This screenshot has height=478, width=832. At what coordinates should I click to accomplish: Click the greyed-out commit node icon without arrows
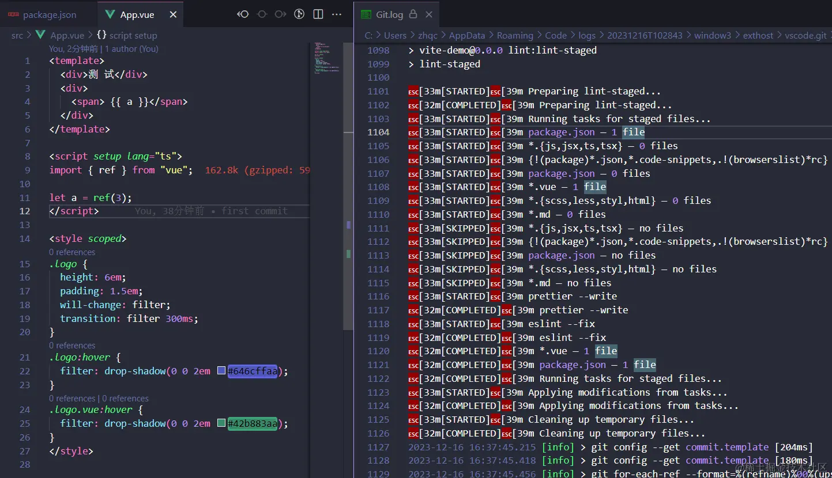262,14
